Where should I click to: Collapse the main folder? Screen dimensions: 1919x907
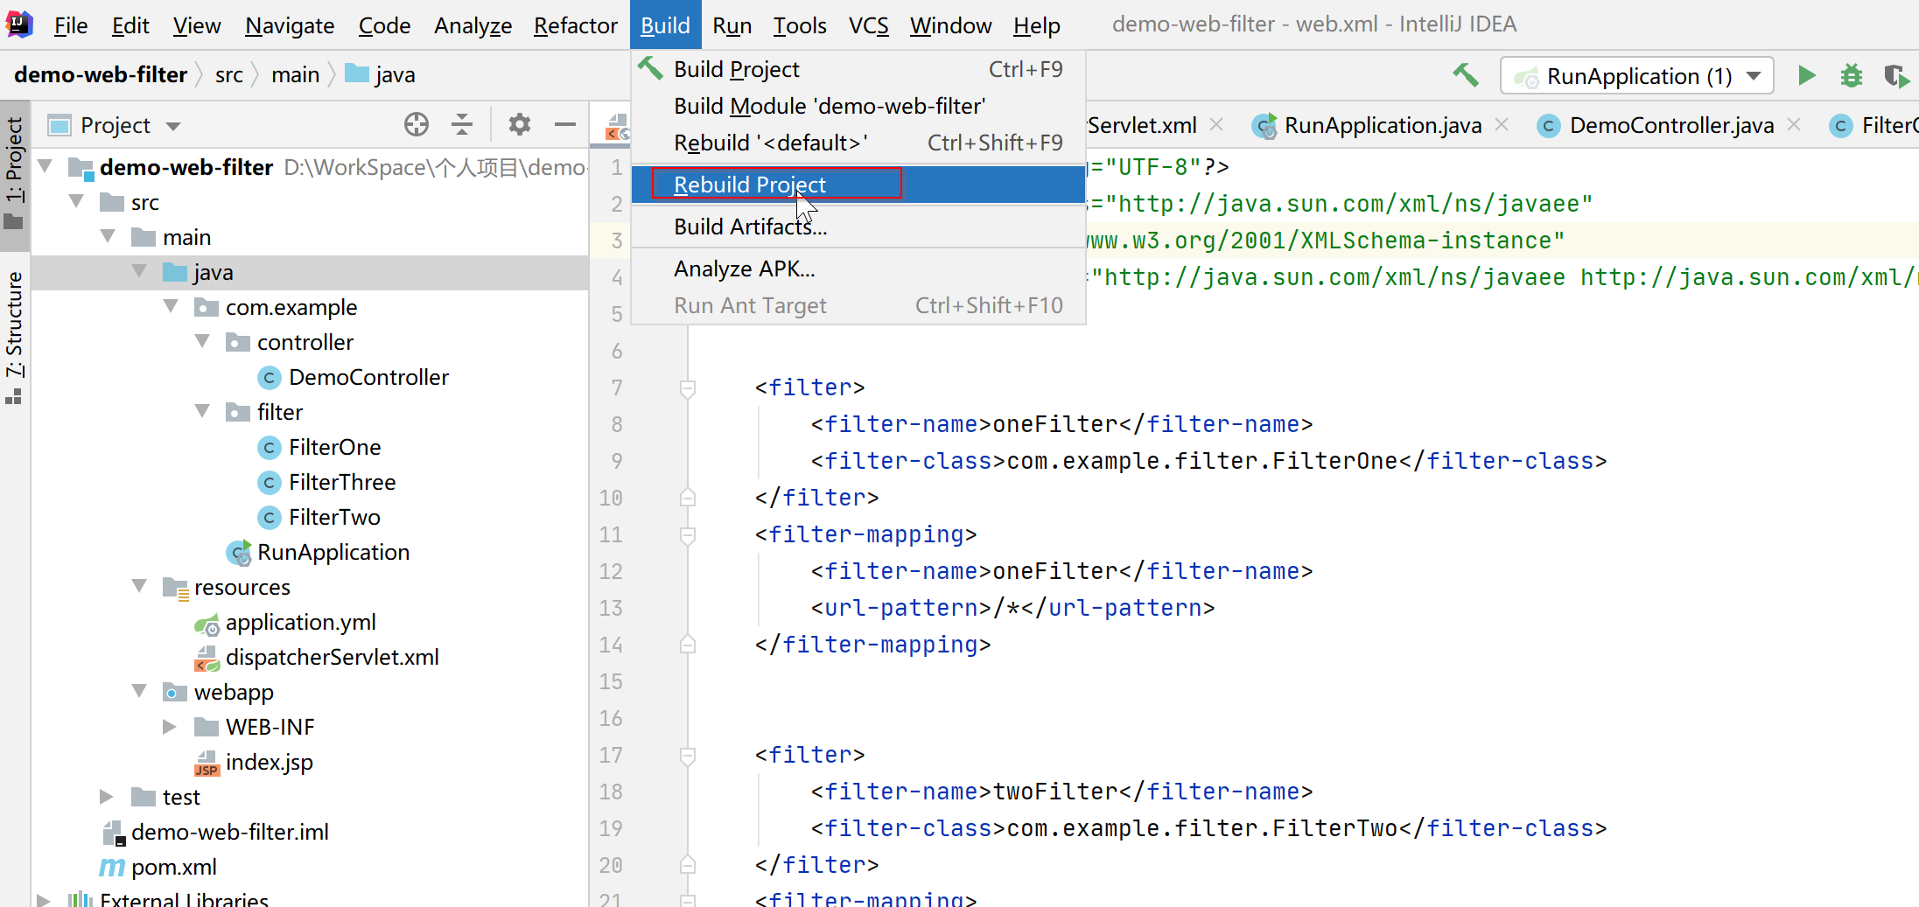[x=109, y=236]
